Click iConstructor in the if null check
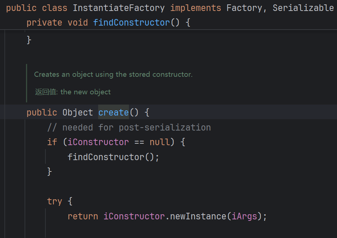The image size is (337, 238). tap(98, 142)
